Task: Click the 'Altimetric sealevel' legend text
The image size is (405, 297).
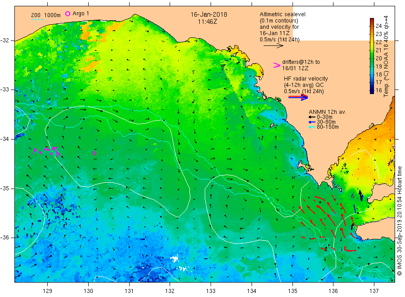Action: [282, 14]
